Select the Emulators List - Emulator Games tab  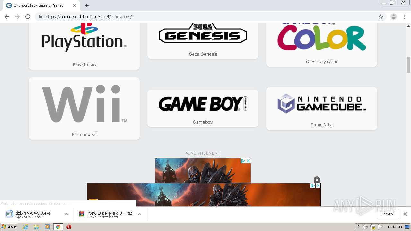(x=42, y=5)
